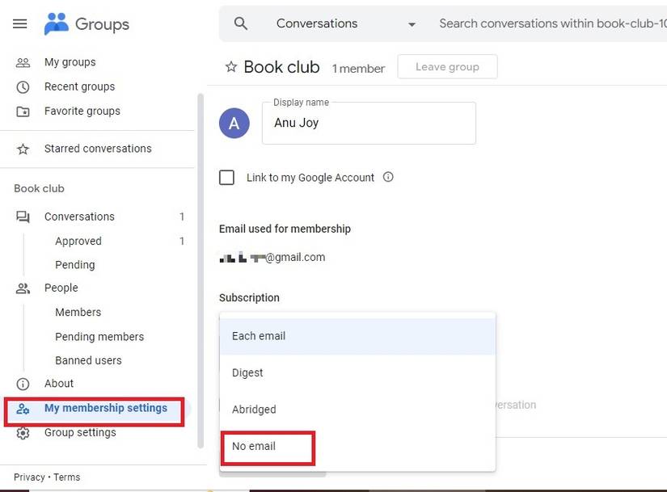Open the main navigation hamburger menu
Viewport: 667px width, 492px height.
[20, 23]
